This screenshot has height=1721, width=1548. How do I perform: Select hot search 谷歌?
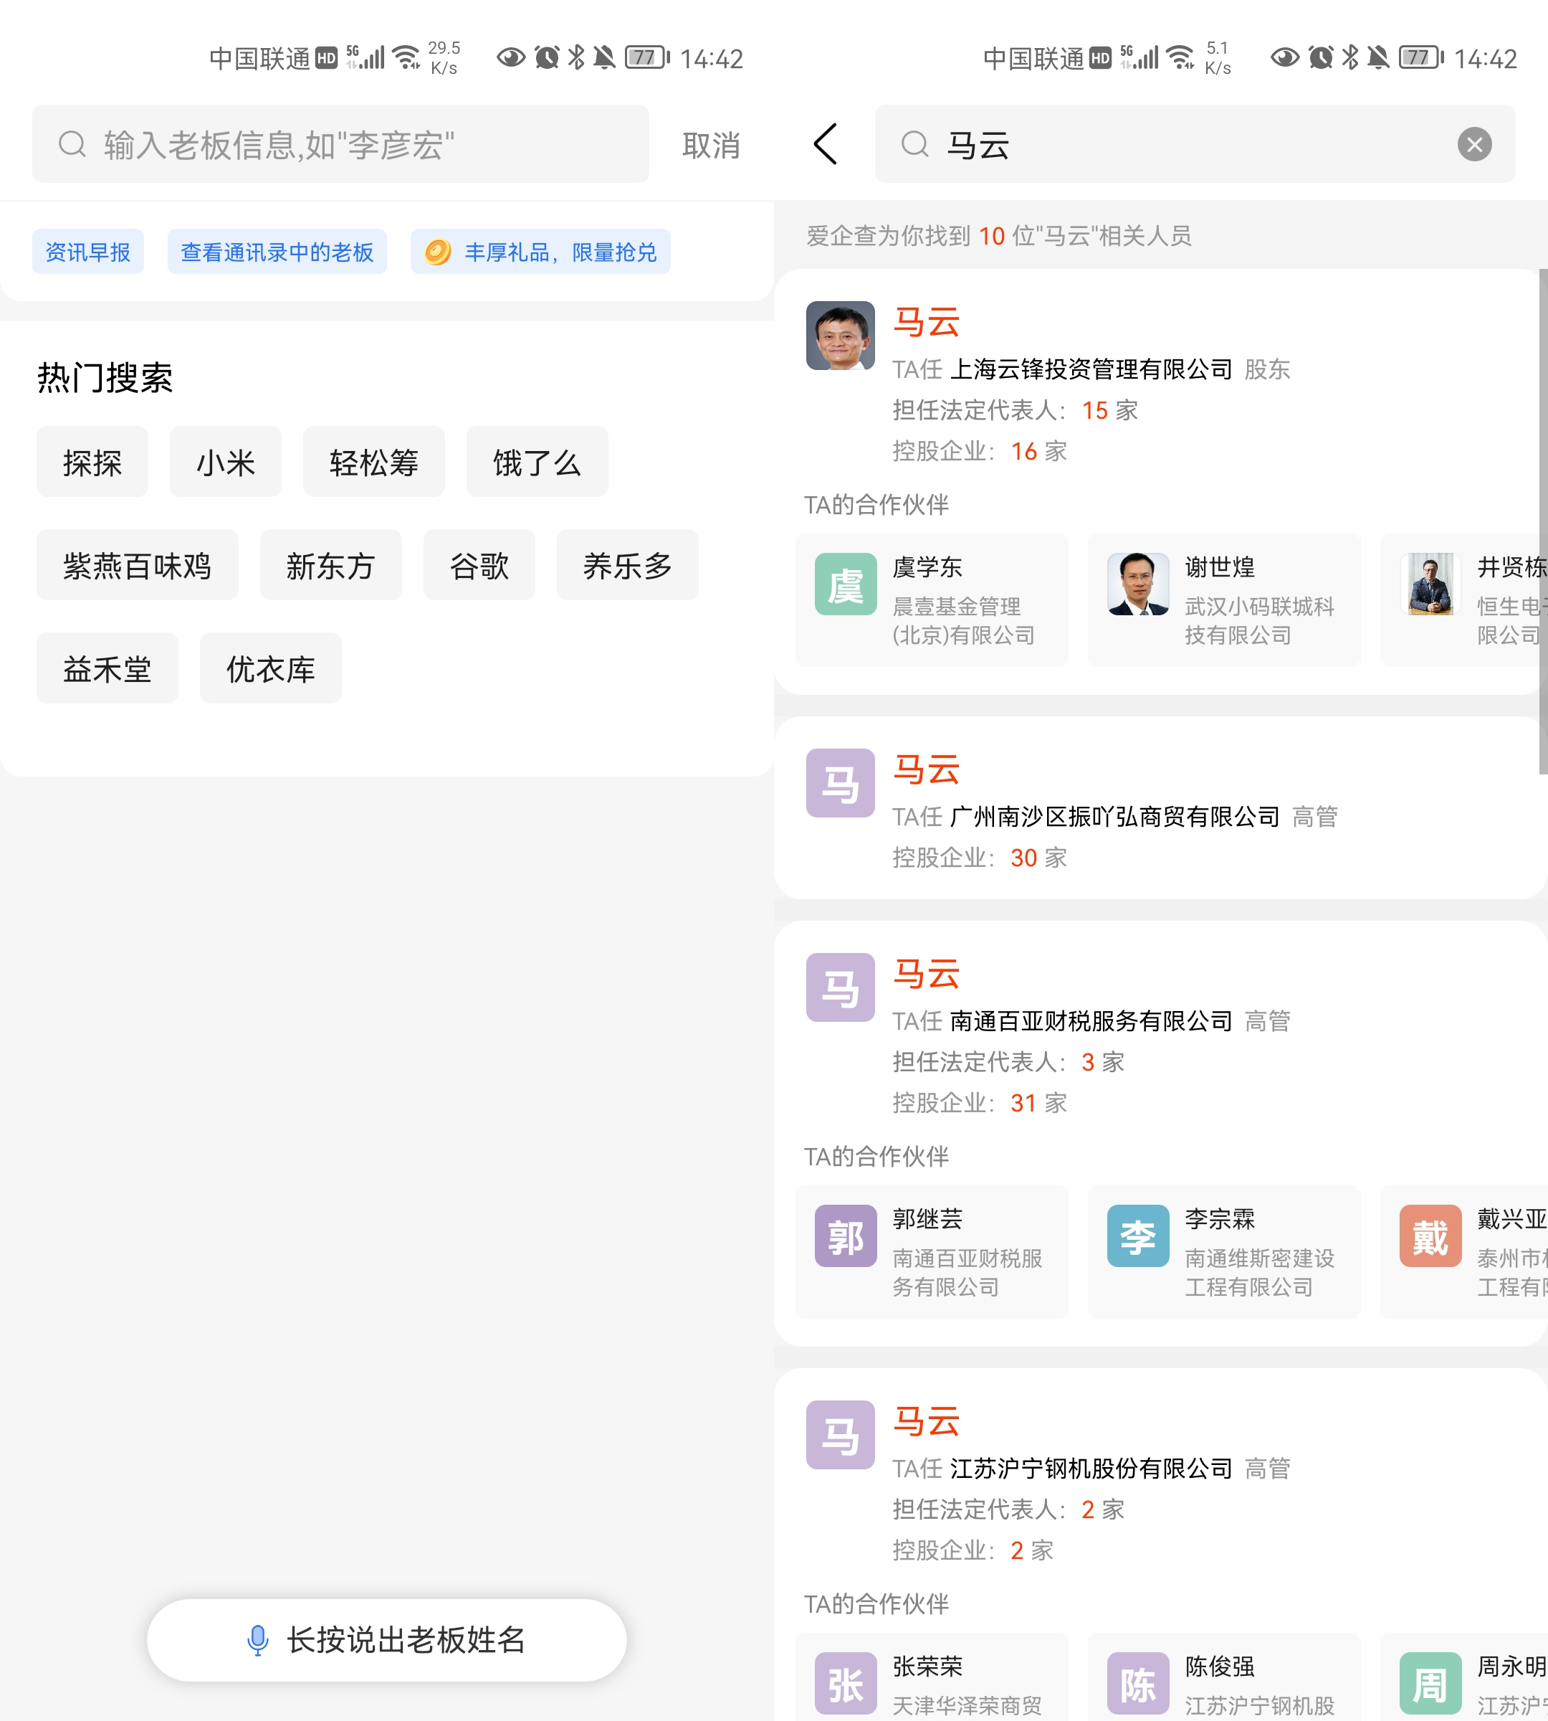click(x=479, y=565)
